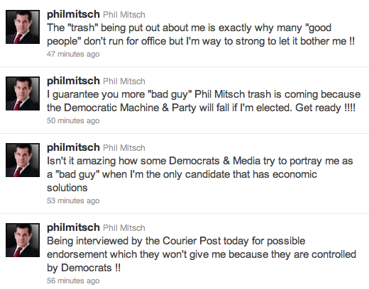Click the avatar on the Courier Post tweet

(23, 240)
